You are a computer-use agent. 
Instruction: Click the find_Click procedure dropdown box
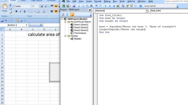coord(169,11)
